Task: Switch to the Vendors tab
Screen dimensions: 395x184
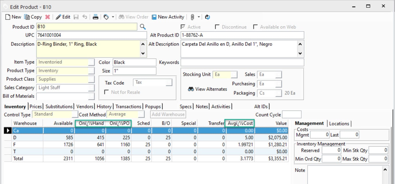Action: [85, 107]
